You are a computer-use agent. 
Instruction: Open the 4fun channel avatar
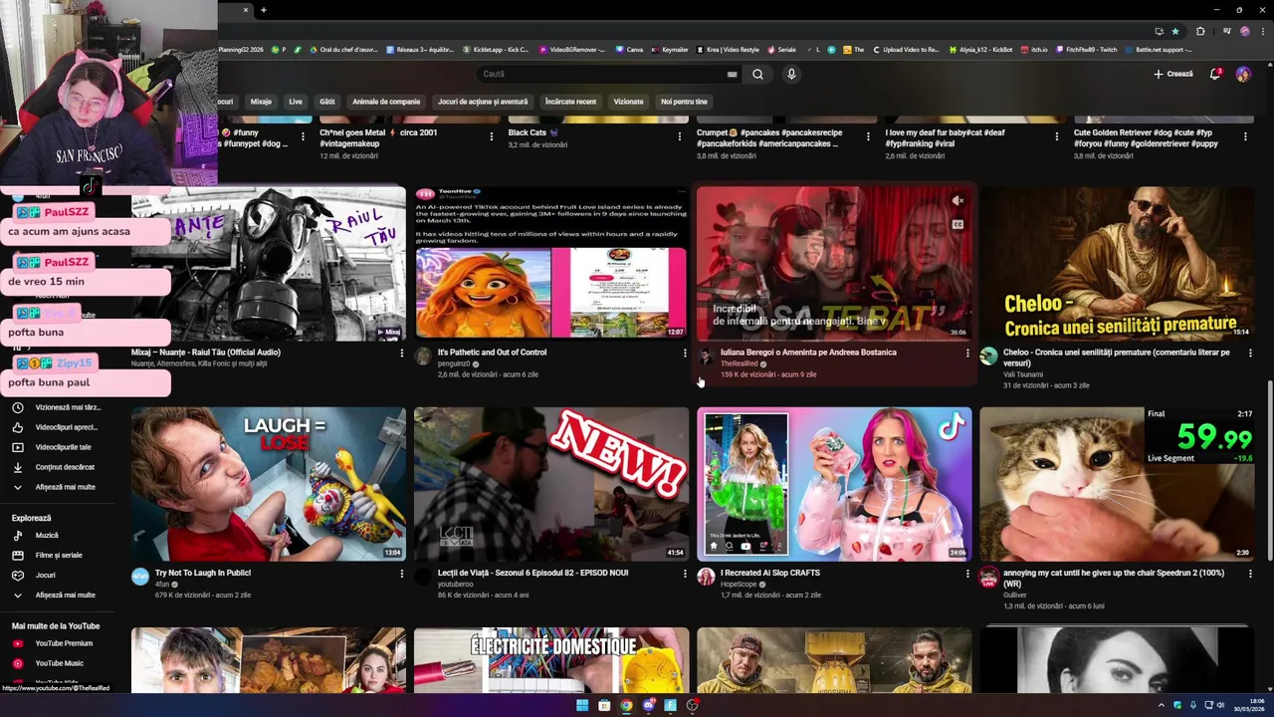click(140, 577)
